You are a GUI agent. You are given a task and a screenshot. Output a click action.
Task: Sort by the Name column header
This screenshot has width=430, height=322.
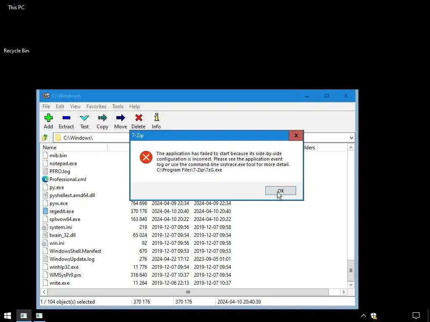(x=75, y=147)
